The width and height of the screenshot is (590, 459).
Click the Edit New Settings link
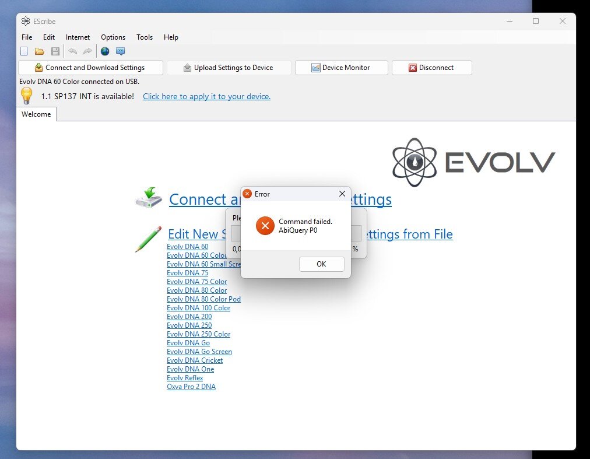[x=196, y=234]
